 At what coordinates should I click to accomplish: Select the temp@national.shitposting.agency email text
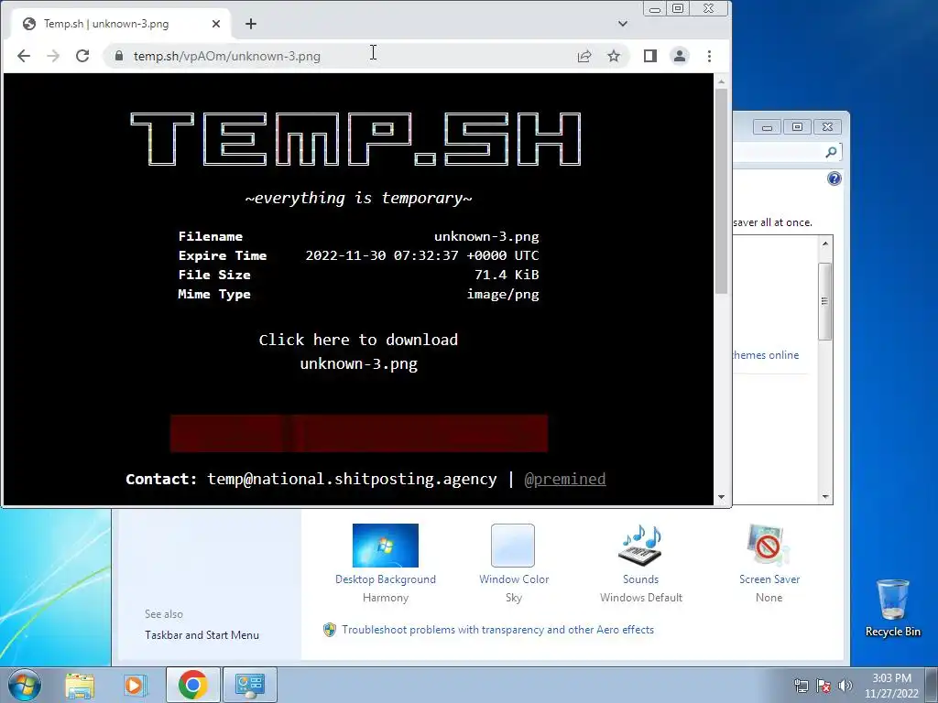(352, 479)
